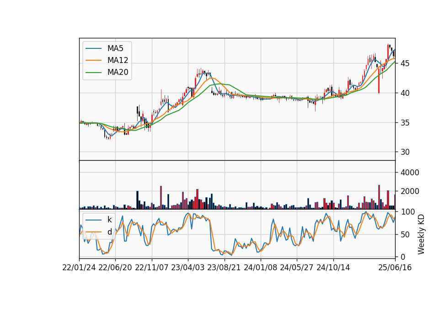The width and height of the screenshot is (439, 315).
Task: Click the 23/08/21 date tick label
Action: tap(224, 268)
